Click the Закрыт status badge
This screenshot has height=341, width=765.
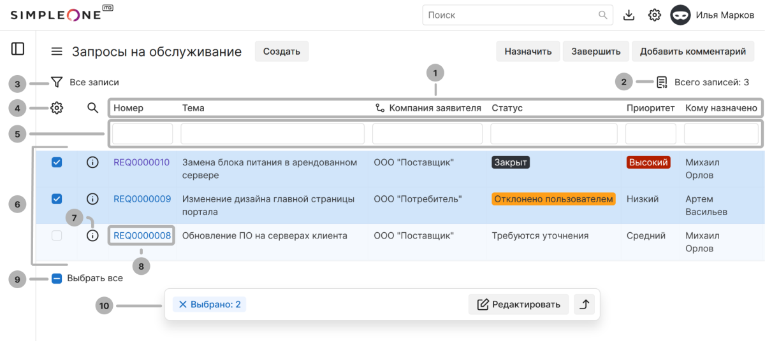[511, 162]
